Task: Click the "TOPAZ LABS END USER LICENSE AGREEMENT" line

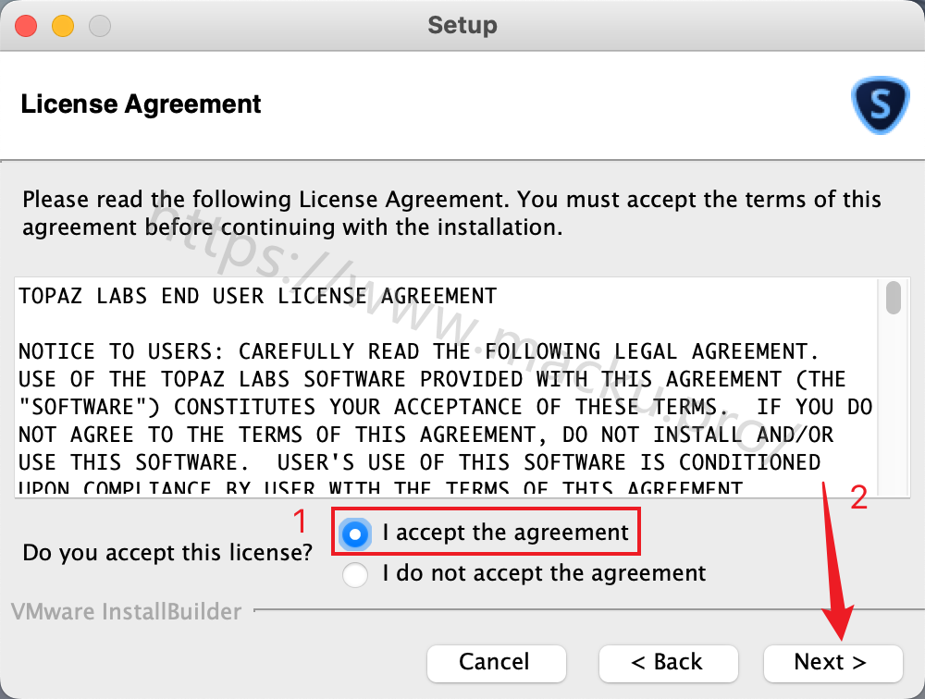Action: point(258,296)
